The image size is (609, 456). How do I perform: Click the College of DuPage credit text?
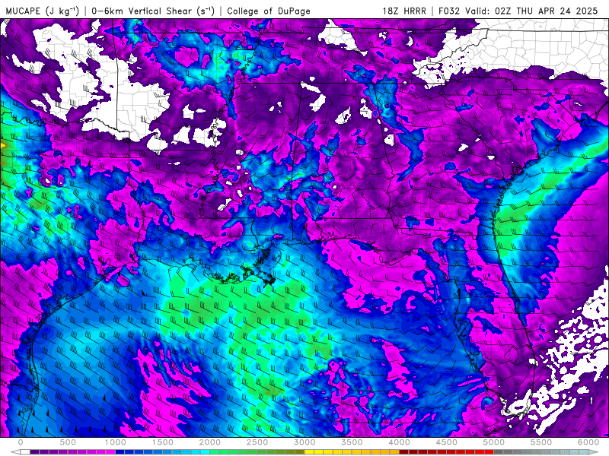(x=269, y=11)
